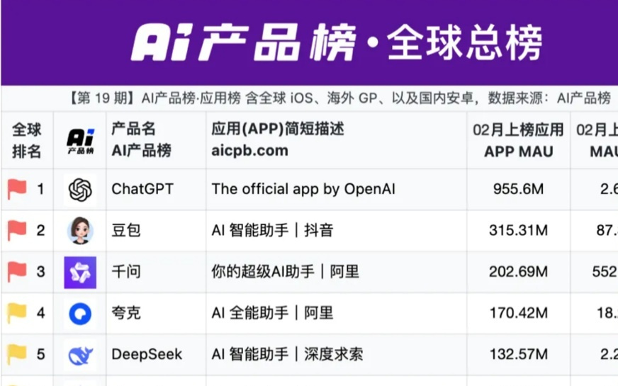The image size is (618, 386).
Task: Click the 豆包 avatar icon
Action: click(x=80, y=231)
